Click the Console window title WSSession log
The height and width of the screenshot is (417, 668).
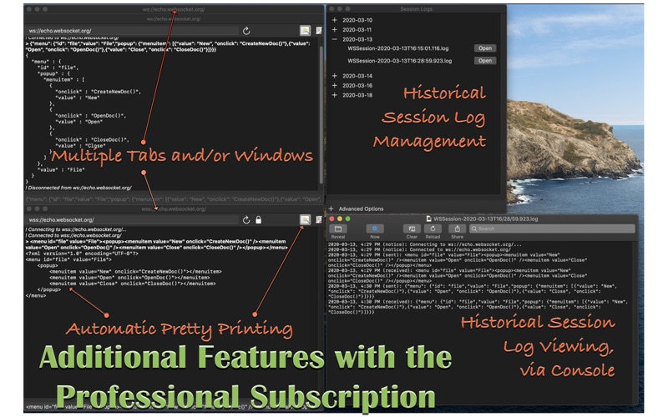click(x=485, y=219)
